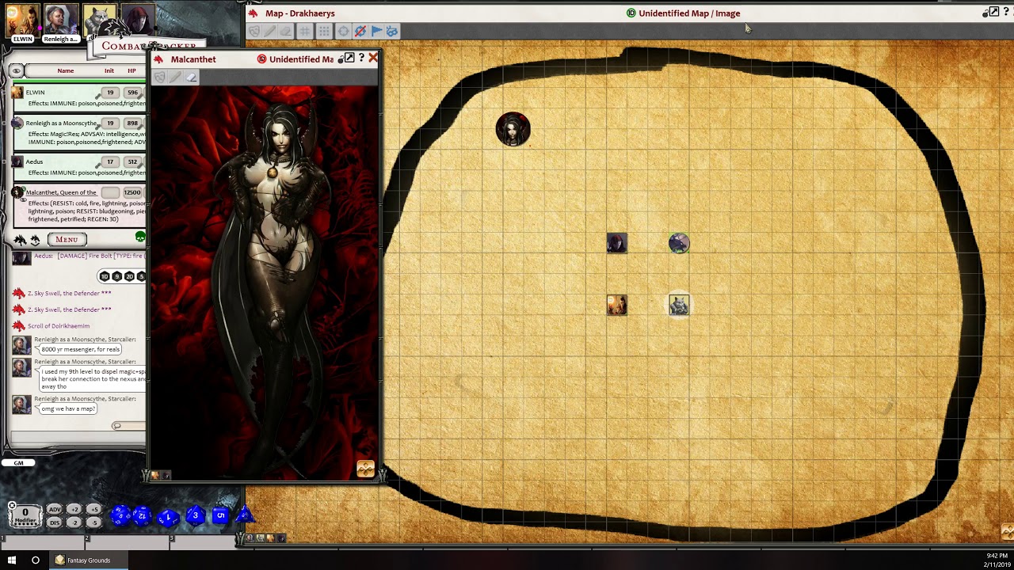Toggle the Unidentified indicator on Malcanthet window
The width and height of the screenshot is (1014, 570).
[262, 59]
